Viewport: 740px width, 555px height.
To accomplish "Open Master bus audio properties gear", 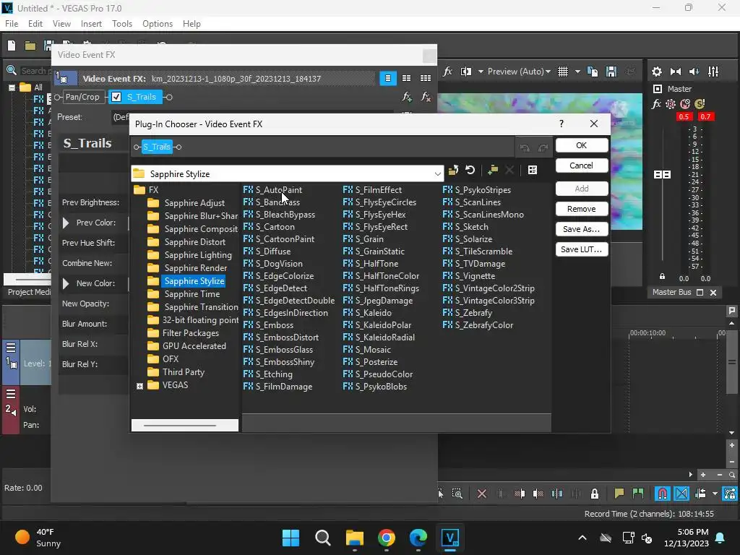I will (x=656, y=72).
